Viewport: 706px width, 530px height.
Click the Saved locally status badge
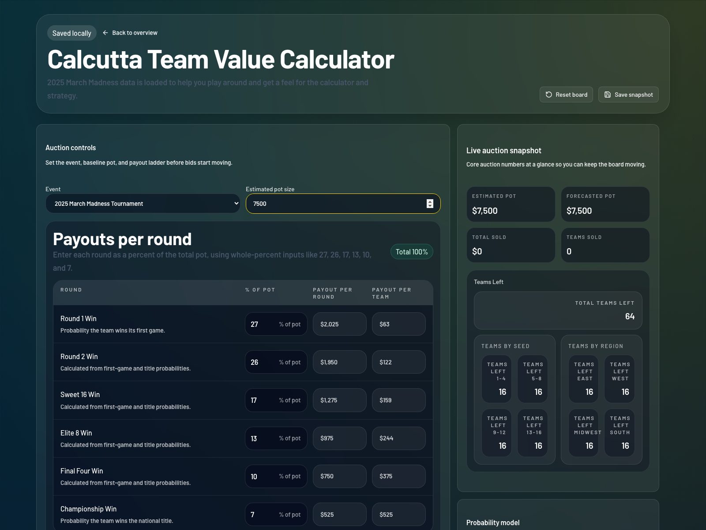[x=71, y=33]
